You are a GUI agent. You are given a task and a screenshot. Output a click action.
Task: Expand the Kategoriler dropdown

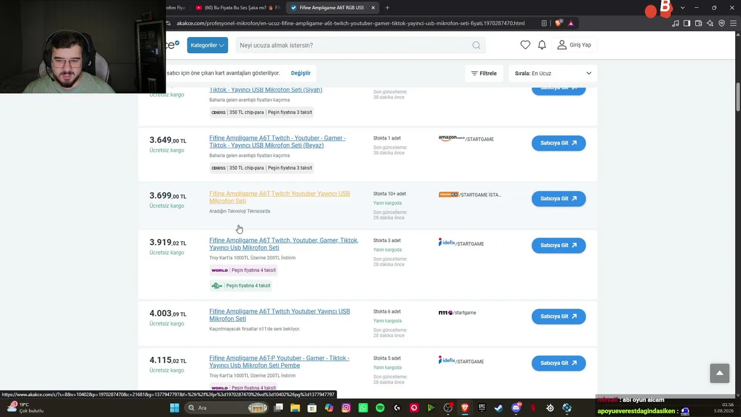point(207,45)
